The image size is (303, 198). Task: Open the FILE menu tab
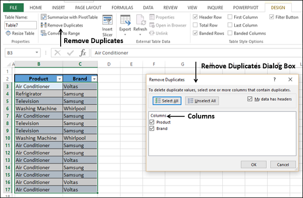[13, 8]
